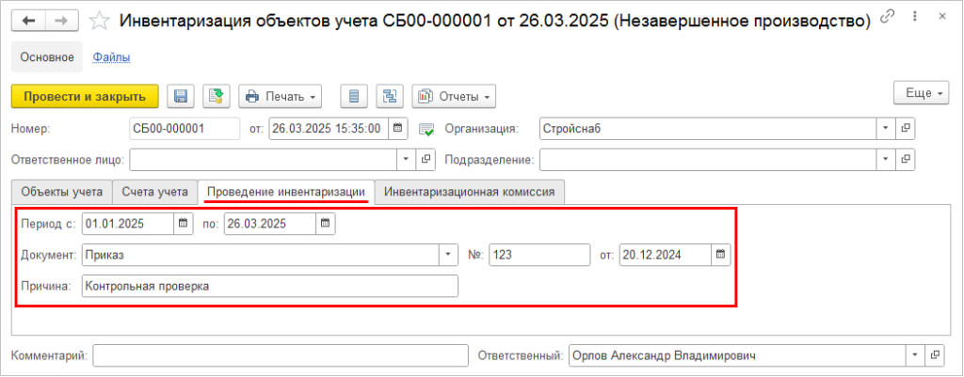Click the post document icon with green arrow
Viewport: 964px width, 377px height.
[x=217, y=96]
